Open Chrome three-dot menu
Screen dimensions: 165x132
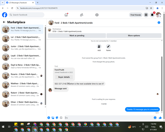162,8
